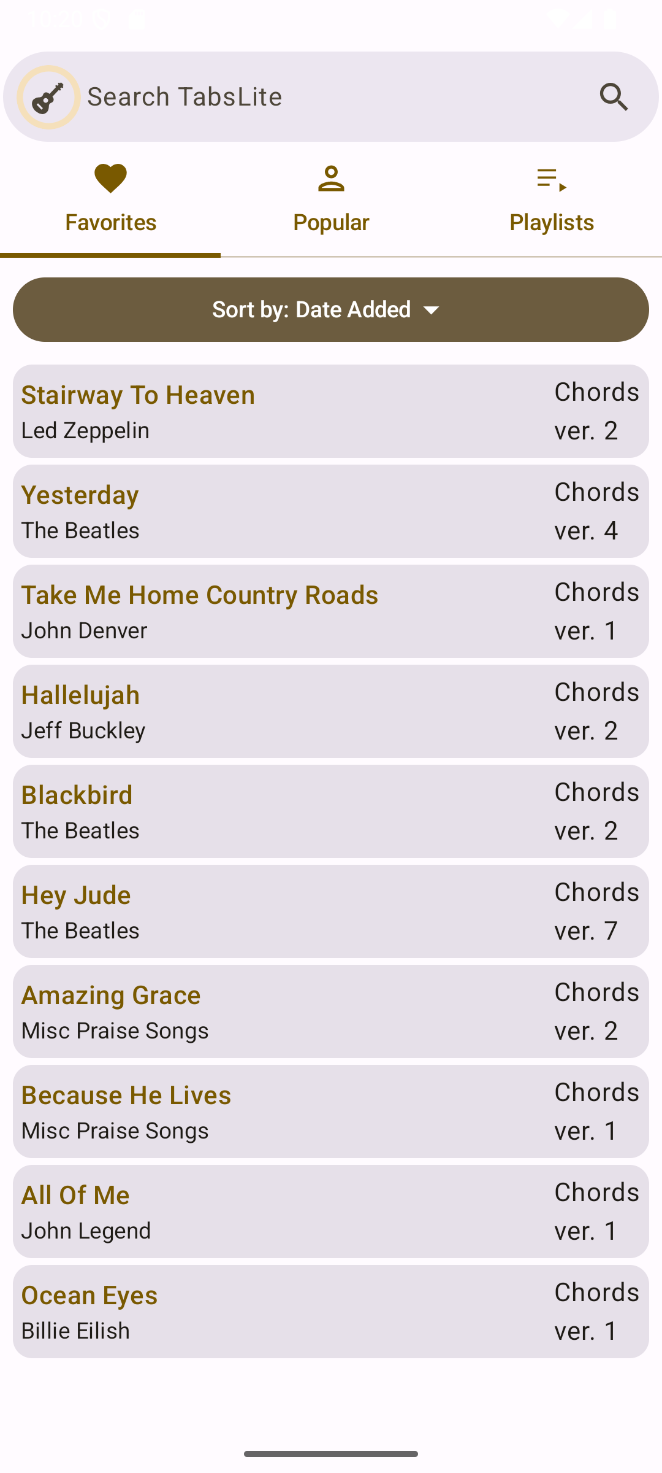Tap the Playlists queue icon
662x1473 pixels.
pos(552,180)
